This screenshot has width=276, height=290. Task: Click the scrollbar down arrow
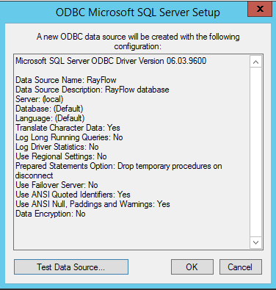[255, 242]
